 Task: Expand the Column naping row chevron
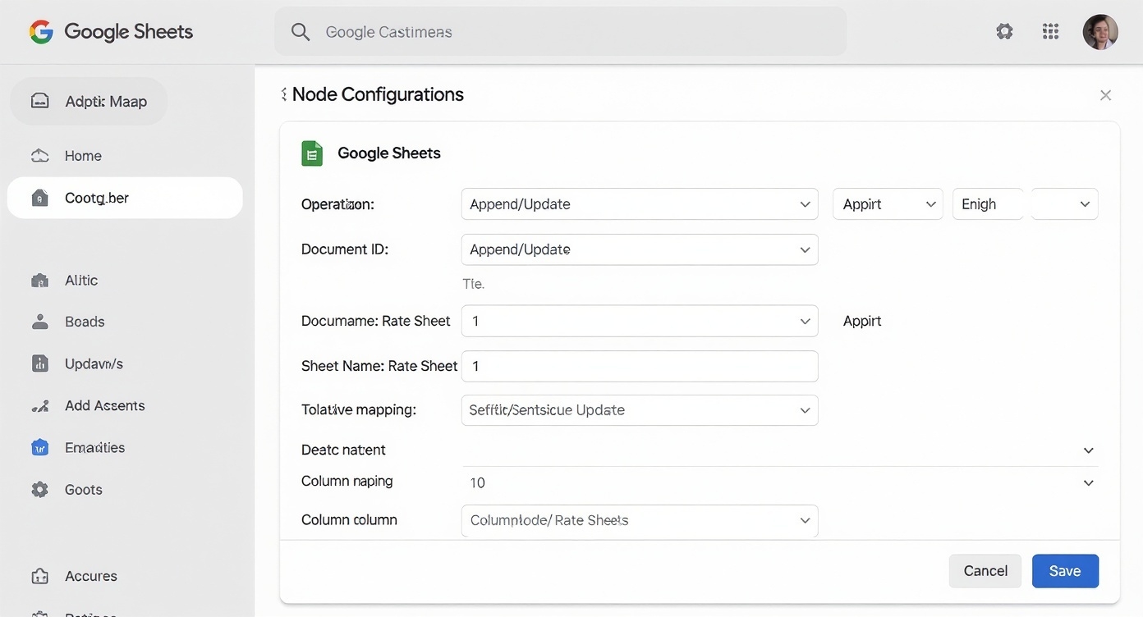click(1088, 483)
